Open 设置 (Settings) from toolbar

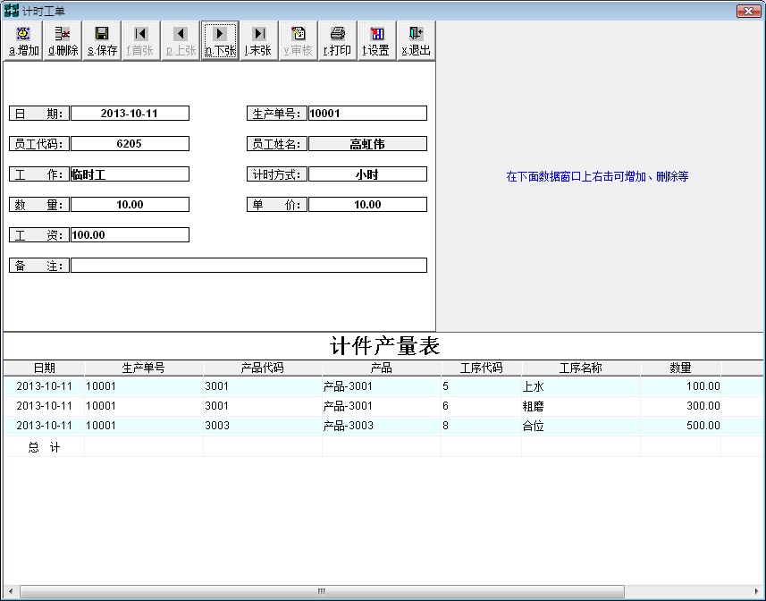pyautogui.click(x=376, y=41)
